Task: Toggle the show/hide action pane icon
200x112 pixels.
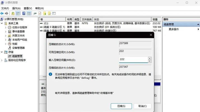Action: tap(29, 13)
